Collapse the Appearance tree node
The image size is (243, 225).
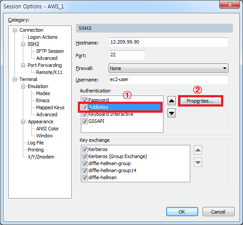coord(23,122)
